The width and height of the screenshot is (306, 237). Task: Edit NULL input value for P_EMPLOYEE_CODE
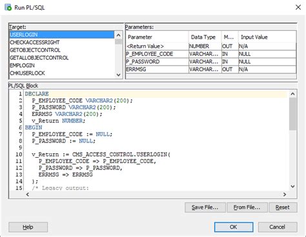(267, 54)
